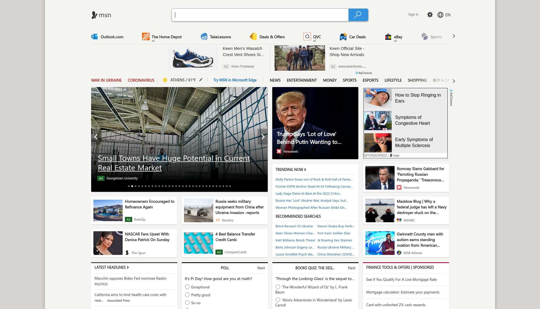Go to next carousel slide arrow

pyautogui.click(x=263, y=137)
